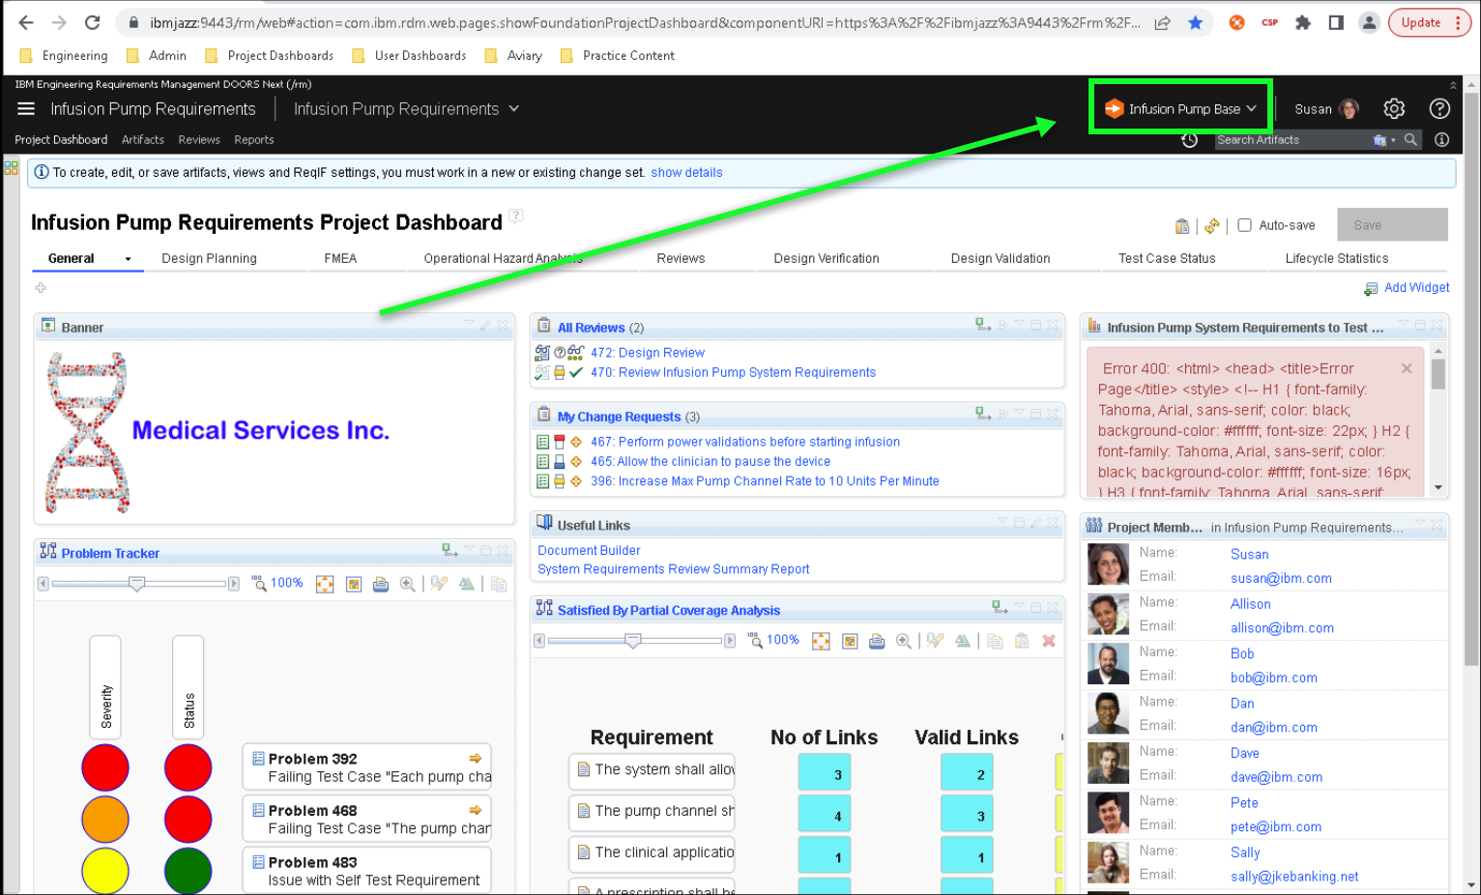The height and width of the screenshot is (895, 1481).
Task: Open the Document Builder link
Action: click(589, 551)
